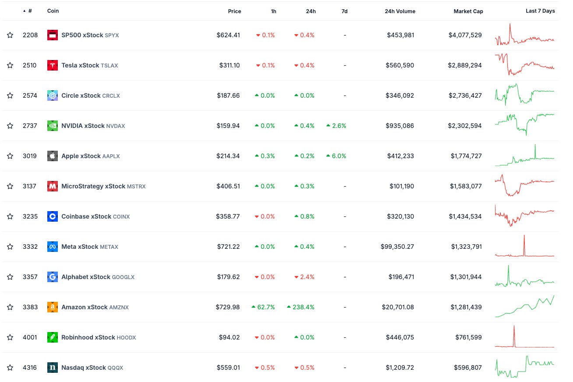Favorite SP500 xStock with its star

(10, 35)
